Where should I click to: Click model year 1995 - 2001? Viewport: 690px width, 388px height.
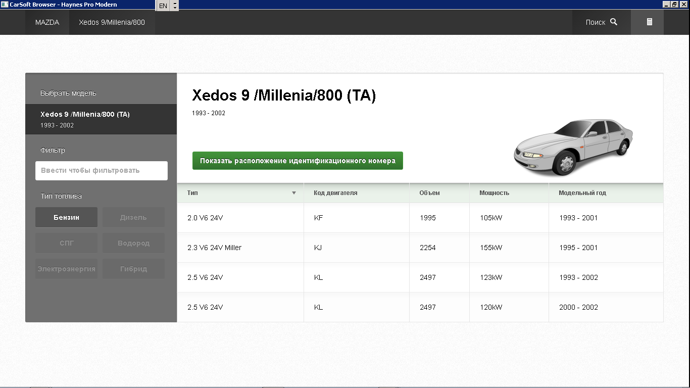tap(578, 248)
